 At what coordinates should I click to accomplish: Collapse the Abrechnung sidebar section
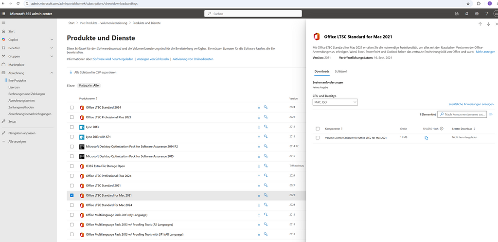(x=52, y=73)
